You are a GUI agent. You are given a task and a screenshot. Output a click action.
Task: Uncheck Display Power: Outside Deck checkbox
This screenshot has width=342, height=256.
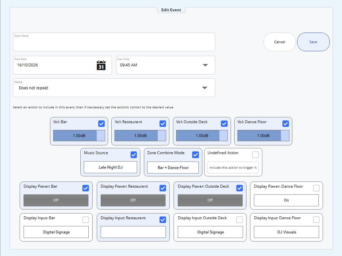point(239,188)
